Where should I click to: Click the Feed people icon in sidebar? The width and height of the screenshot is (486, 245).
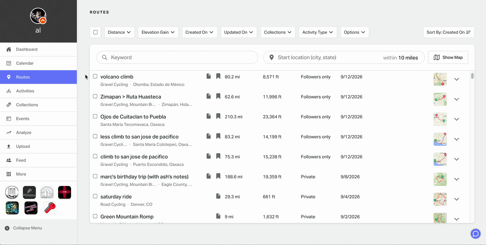coord(9,160)
